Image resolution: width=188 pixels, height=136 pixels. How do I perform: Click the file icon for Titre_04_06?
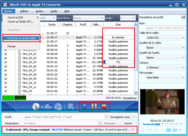pos(20,66)
